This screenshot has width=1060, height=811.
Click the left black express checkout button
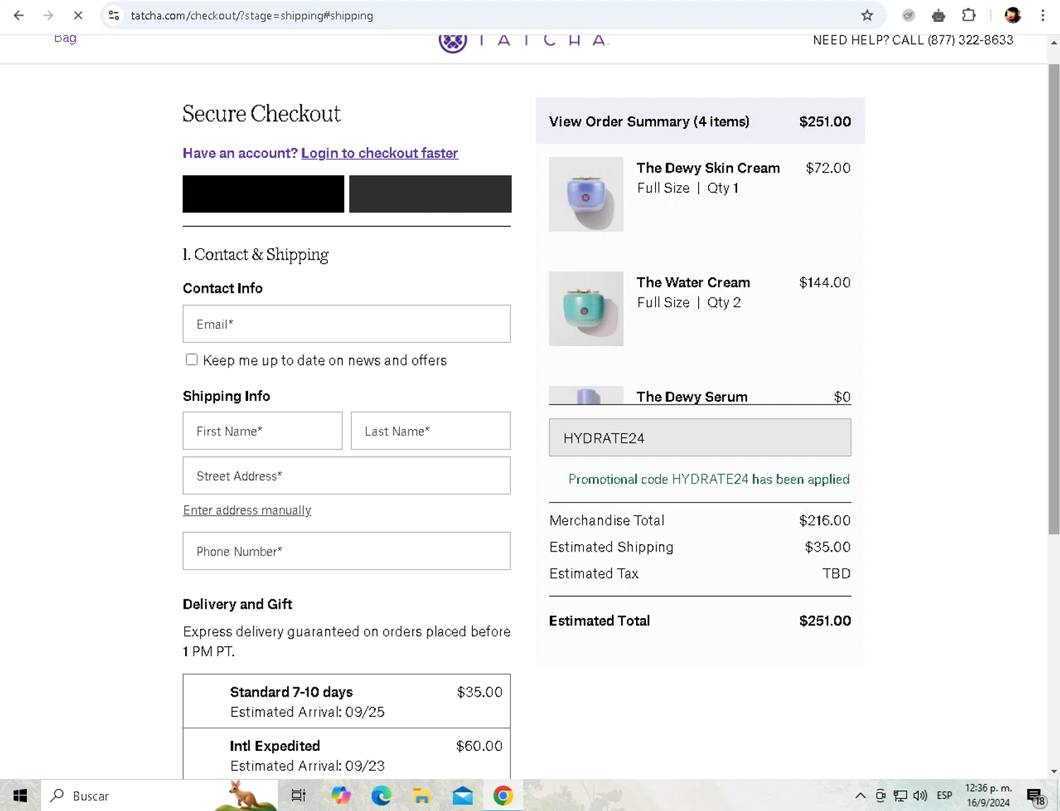click(x=263, y=194)
